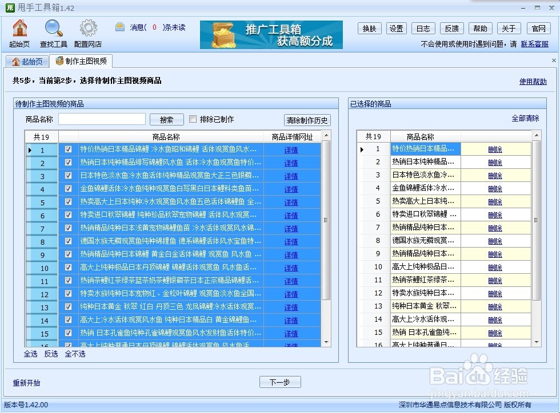Screen dimensions: 560x413
Task: Switch to the 起始页 tab
Action: pyautogui.click(x=26, y=60)
